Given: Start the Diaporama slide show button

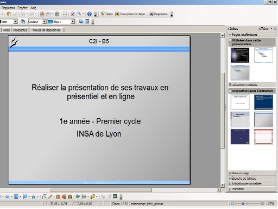Looking at the screenshot, I should click(159, 14).
